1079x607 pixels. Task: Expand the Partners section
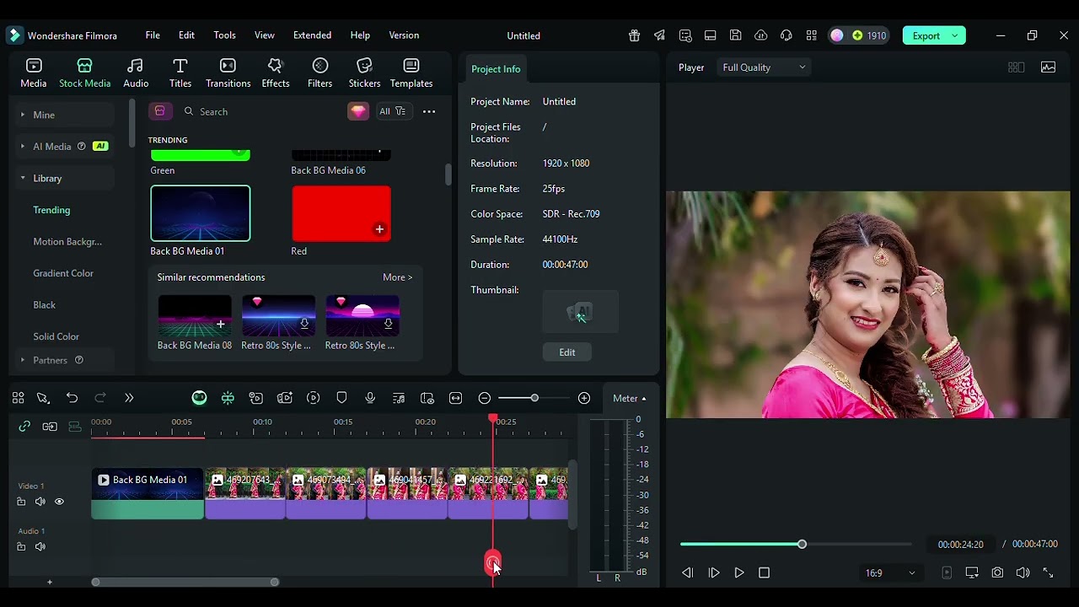coord(23,361)
